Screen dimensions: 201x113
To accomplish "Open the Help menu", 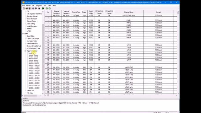I will 54,6.
